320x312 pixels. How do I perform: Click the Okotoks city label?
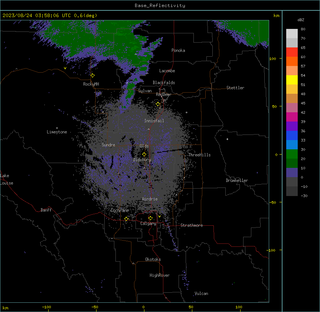[x=153, y=259]
